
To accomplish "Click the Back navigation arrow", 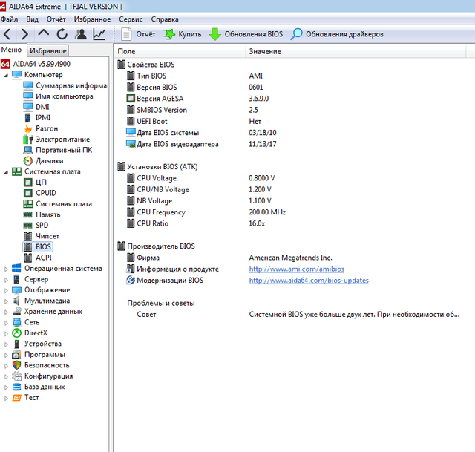I will tap(7, 34).
